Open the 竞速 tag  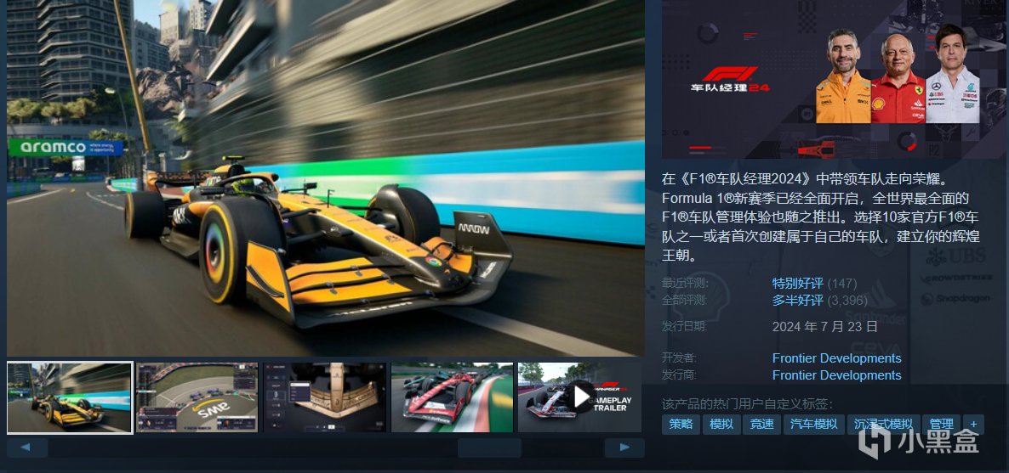(762, 424)
